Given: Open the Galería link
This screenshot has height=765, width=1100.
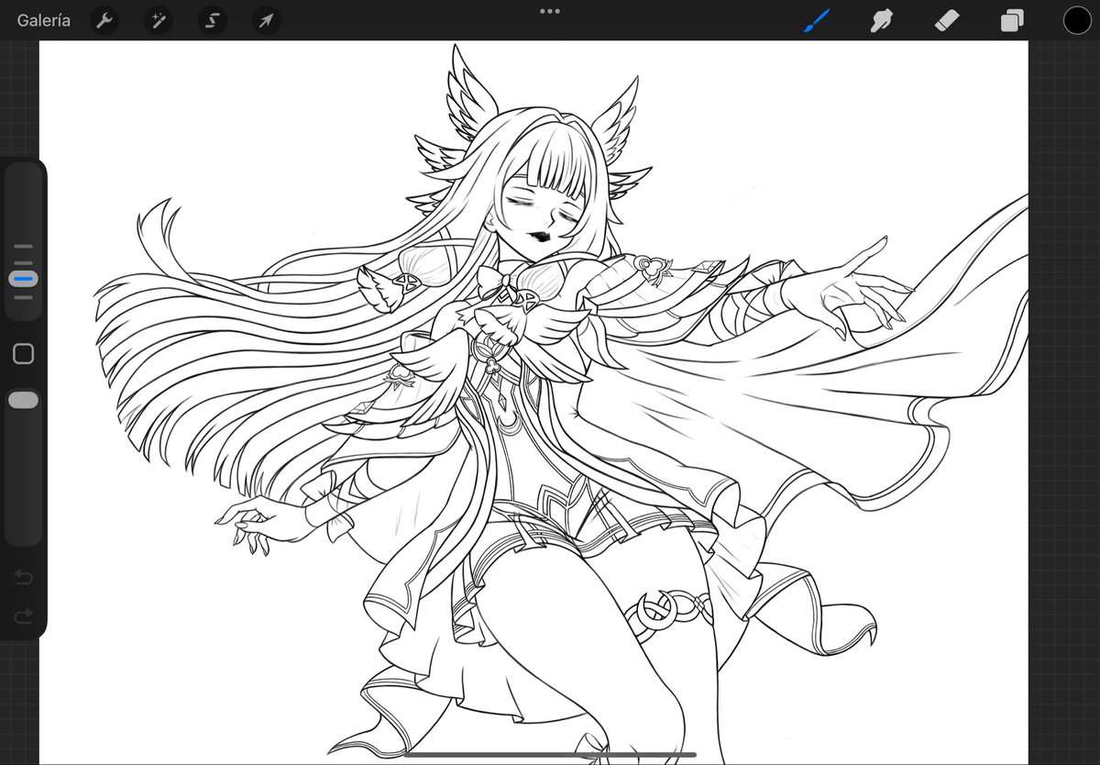Looking at the screenshot, I should coord(43,20).
